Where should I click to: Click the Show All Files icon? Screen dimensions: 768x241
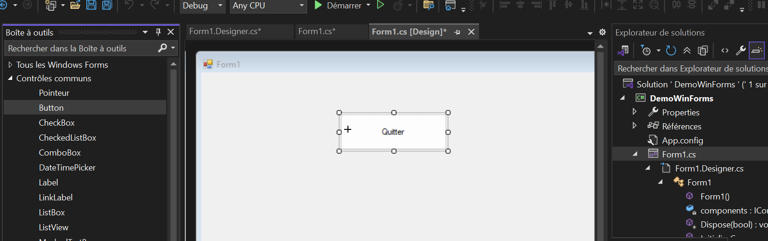[702, 50]
